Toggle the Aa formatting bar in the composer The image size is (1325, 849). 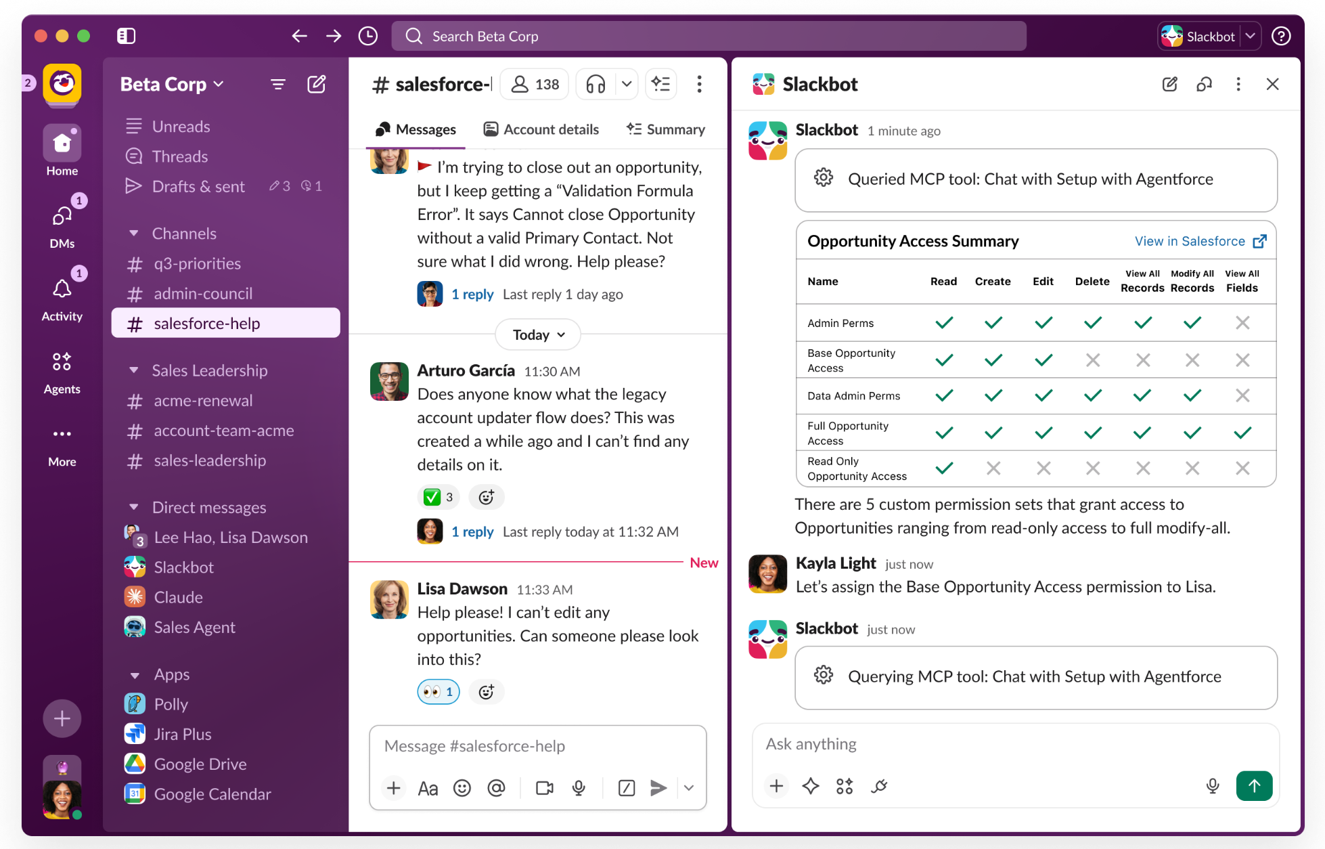(427, 787)
